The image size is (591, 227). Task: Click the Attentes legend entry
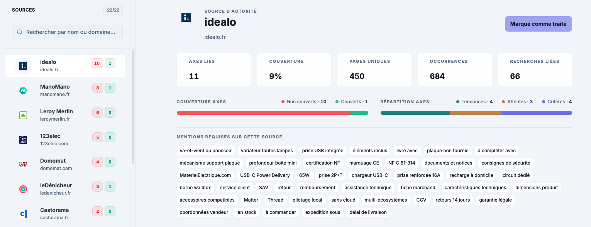pyautogui.click(x=517, y=102)
